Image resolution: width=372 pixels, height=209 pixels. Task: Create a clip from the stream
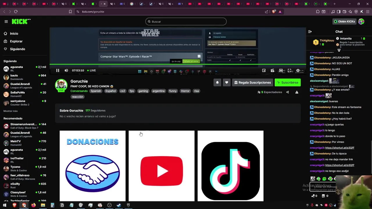272,71
